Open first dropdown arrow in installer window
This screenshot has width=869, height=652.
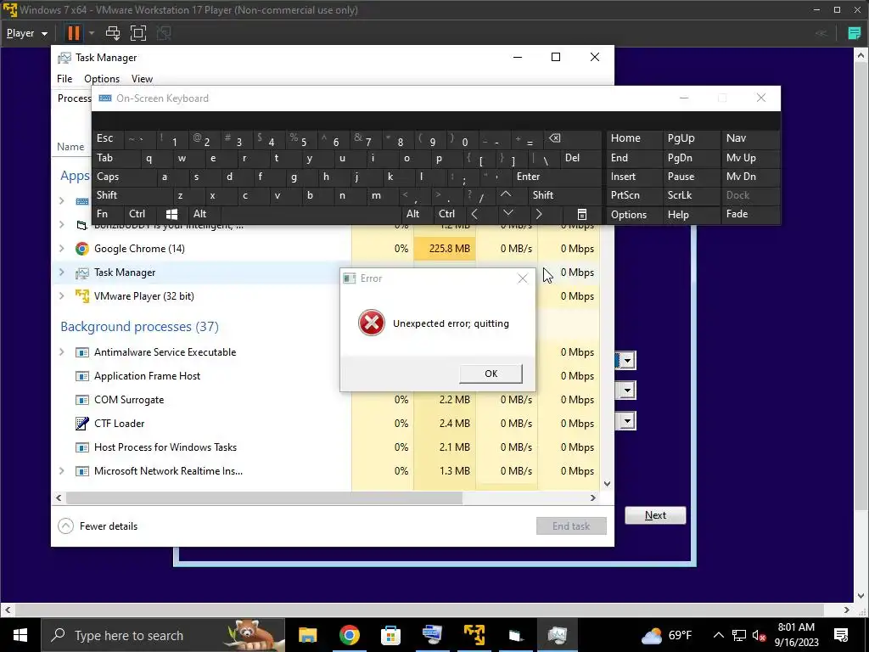pyautogui.click(x=627, y=361)
